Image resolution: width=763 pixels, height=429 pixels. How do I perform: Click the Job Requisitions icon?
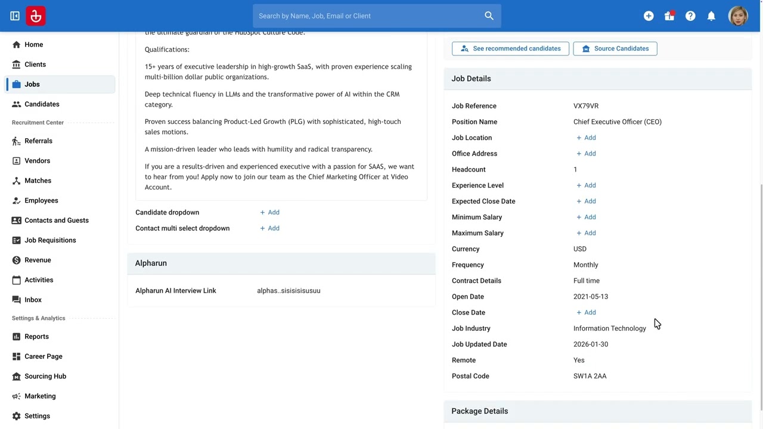coord(16,240)
